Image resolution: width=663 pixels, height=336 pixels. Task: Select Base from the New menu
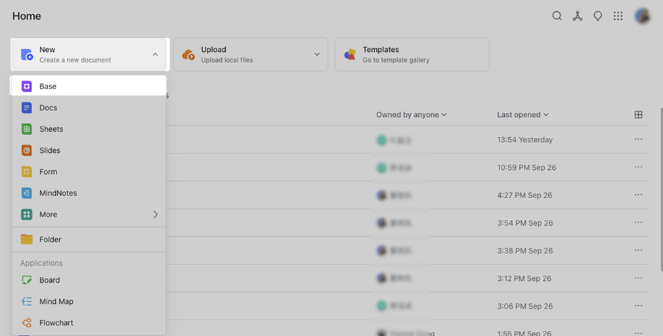pyautogui.click(x=48, y=87)
